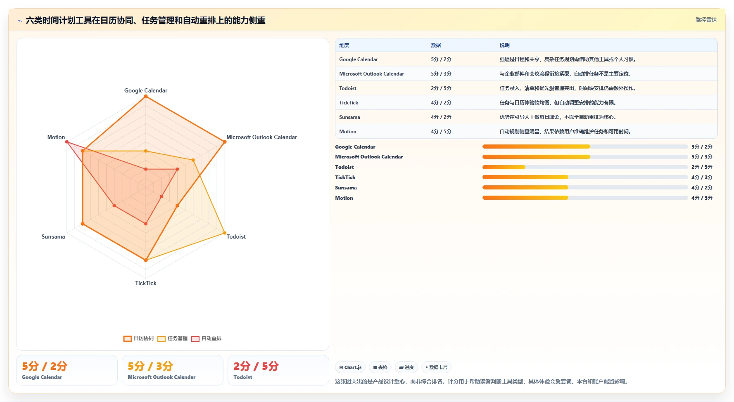Click the 4分 / 2分 value beside TickTick progress bar
The width and height of the screenshot is (734, 402).
702,177
